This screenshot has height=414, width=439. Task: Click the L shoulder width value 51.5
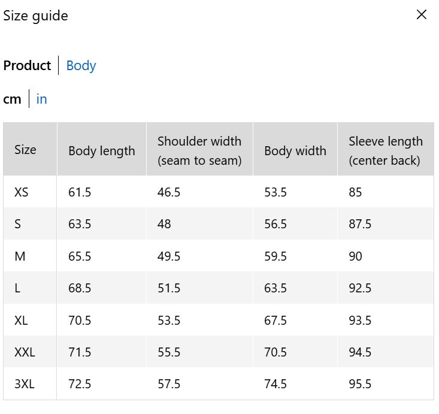[168, 288]
